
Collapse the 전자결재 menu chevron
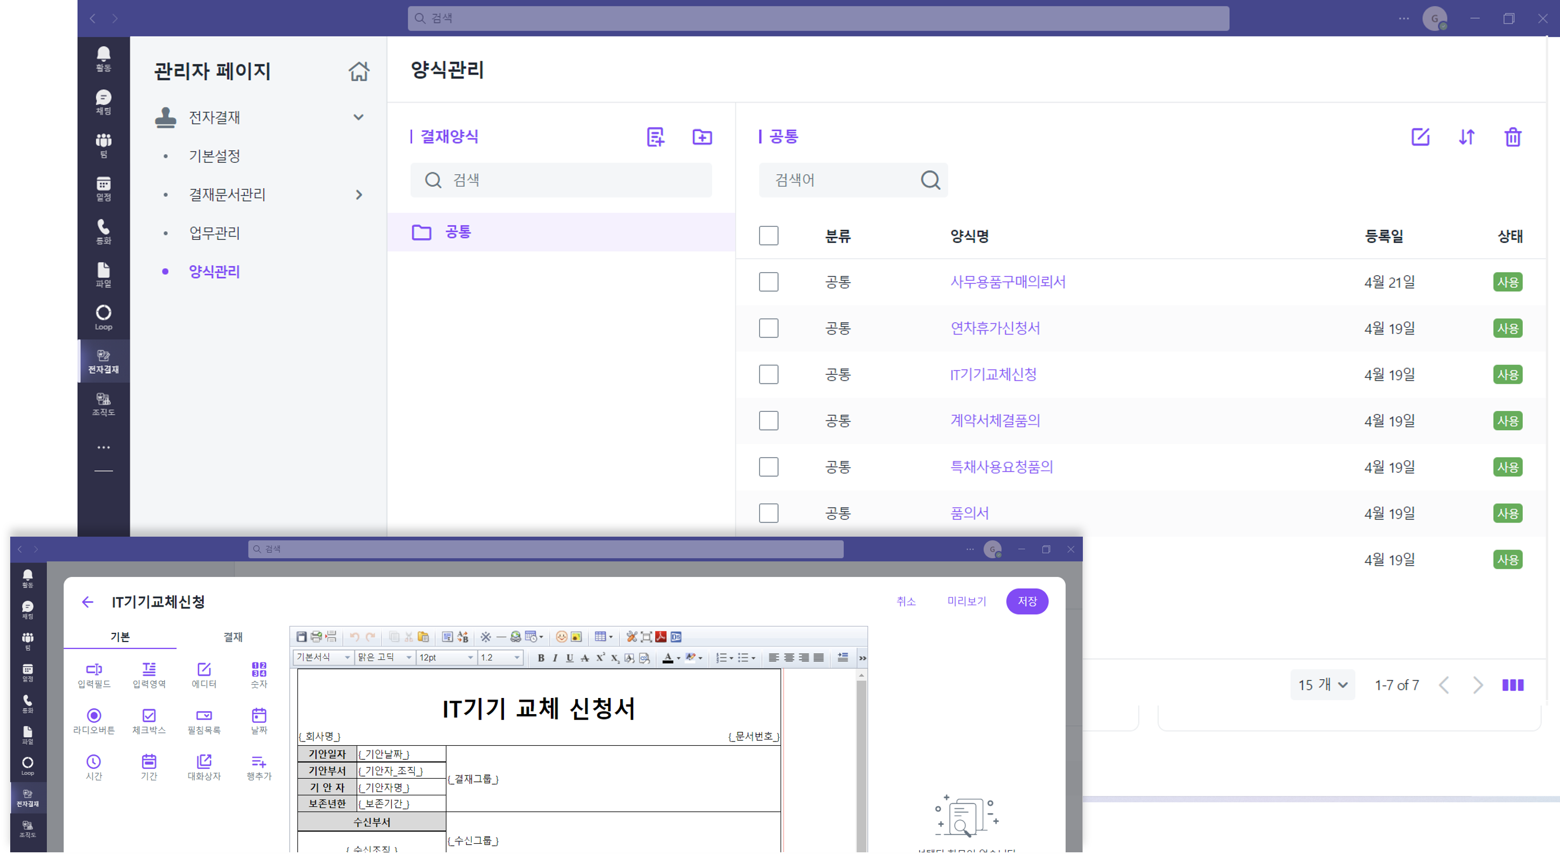[x=358, y=117]
